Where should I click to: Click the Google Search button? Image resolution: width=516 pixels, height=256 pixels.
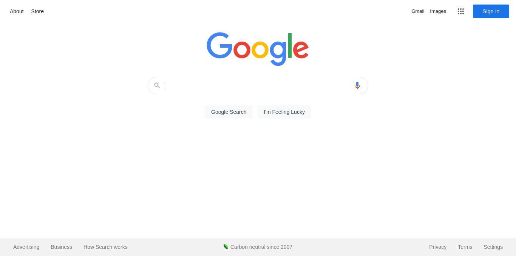[229, 112]
